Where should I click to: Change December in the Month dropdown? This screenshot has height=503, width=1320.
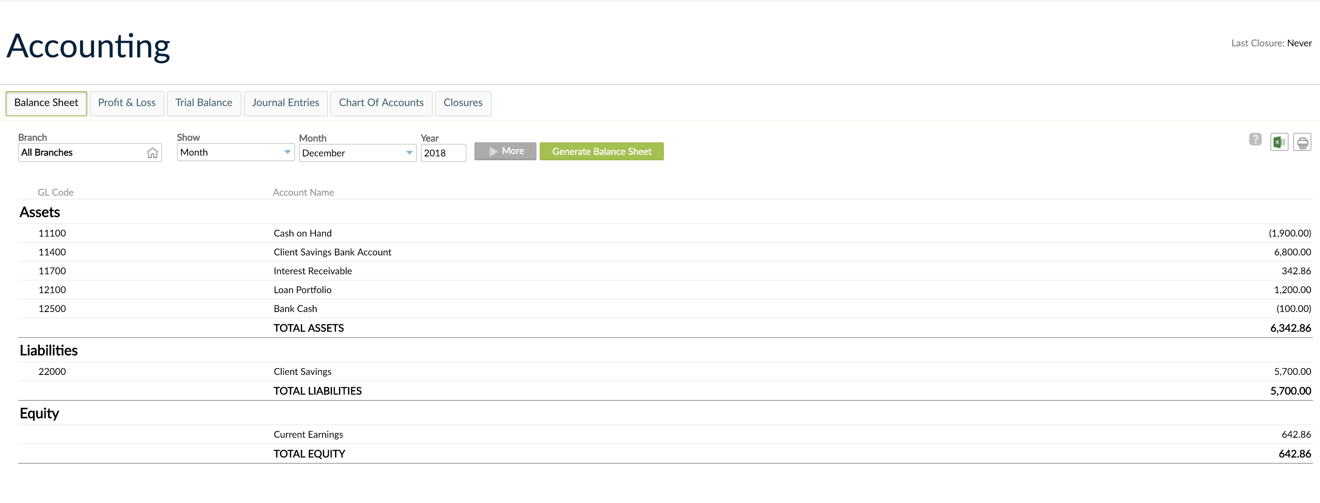pos(358,152)
